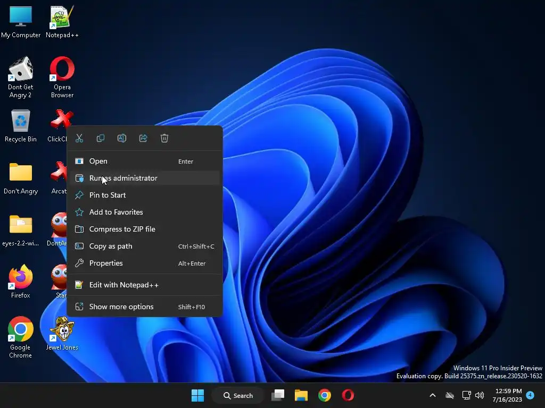The width and height of the screenshot is (545, 408).
Task: Select the Recycle Bin icon
Action: tap(21, 125)
